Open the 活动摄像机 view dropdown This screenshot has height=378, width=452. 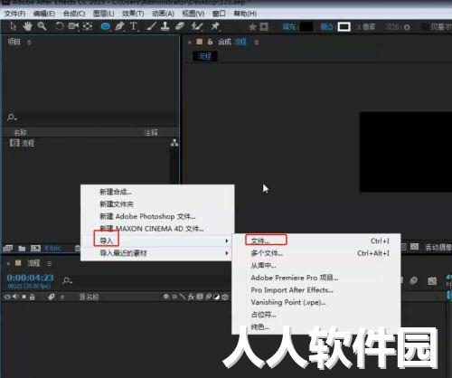coord(438,248)
